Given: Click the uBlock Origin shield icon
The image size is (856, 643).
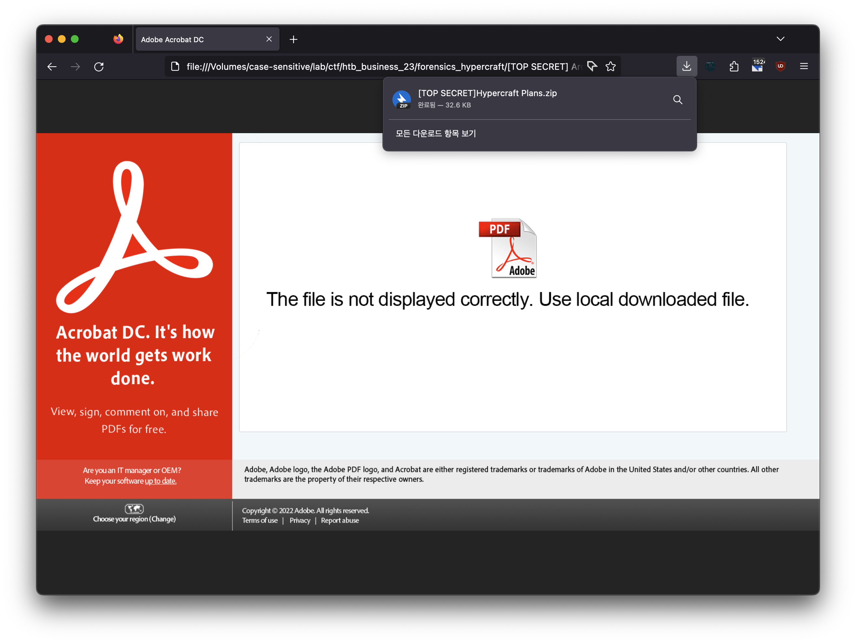Looking at the screenshot, I should [781, 66].
